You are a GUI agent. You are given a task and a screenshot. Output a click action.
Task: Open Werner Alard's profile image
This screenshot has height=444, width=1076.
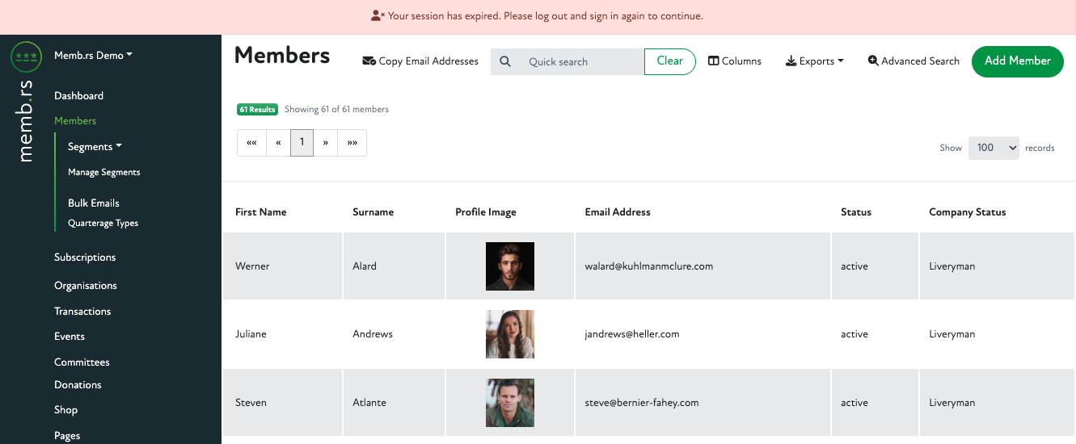509,266
